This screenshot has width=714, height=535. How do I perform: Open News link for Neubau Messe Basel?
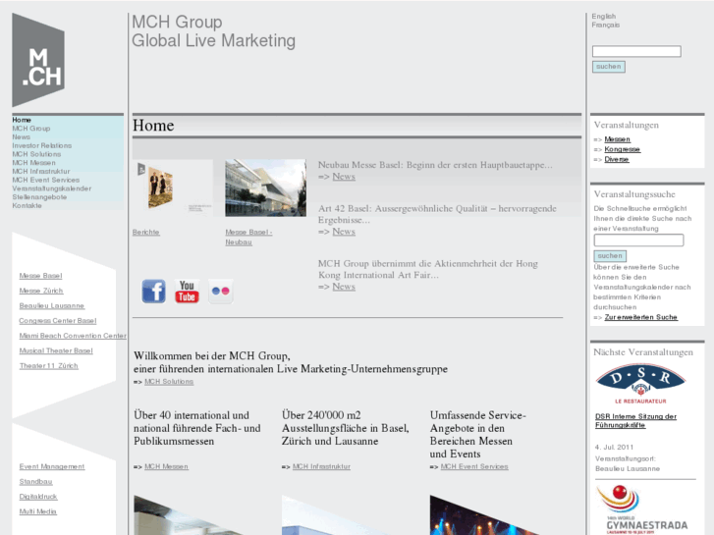pyautogui.click(x=344, y=177)
